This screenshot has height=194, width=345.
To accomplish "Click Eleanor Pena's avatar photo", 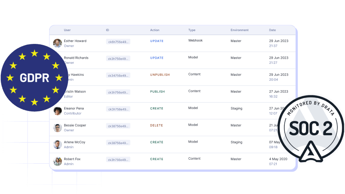I will [x=57, y=111].
